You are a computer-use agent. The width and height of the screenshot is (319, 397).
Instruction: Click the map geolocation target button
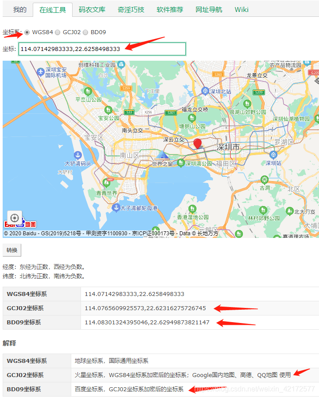coord(15,218)
